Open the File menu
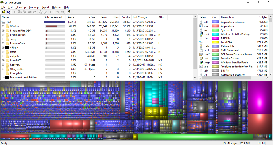Viewport: 273px width, 145px height. click(3, 7)
